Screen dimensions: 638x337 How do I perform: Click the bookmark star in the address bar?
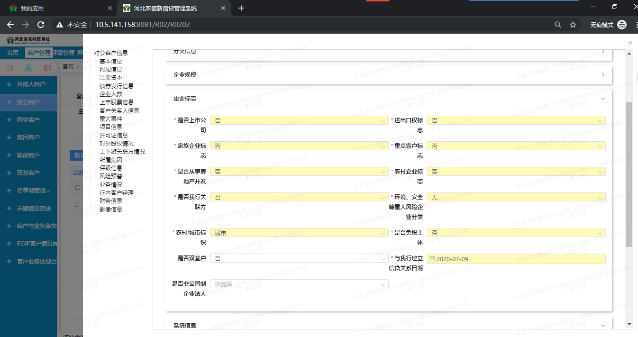point(574,24)
